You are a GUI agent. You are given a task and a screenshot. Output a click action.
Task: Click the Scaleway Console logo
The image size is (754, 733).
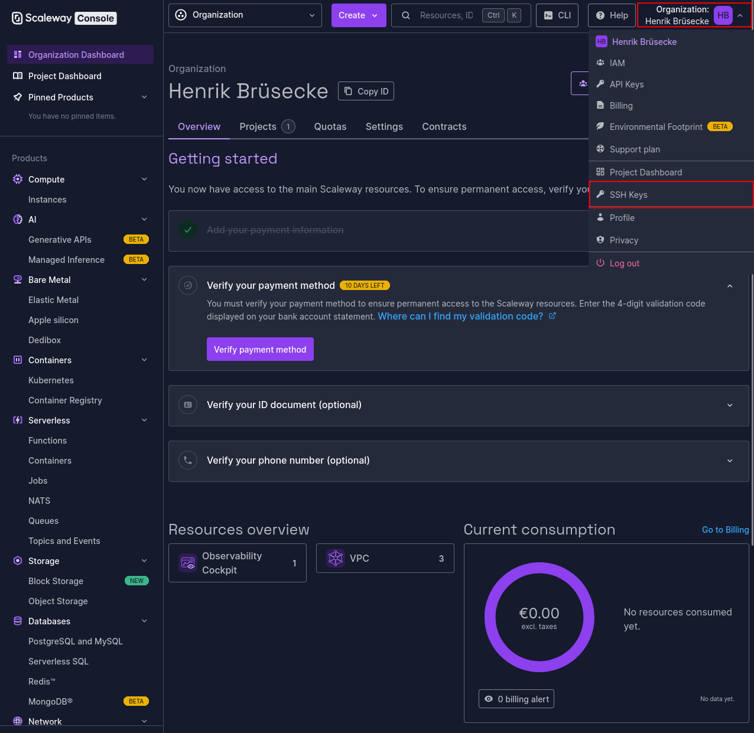tap(64, 18)
